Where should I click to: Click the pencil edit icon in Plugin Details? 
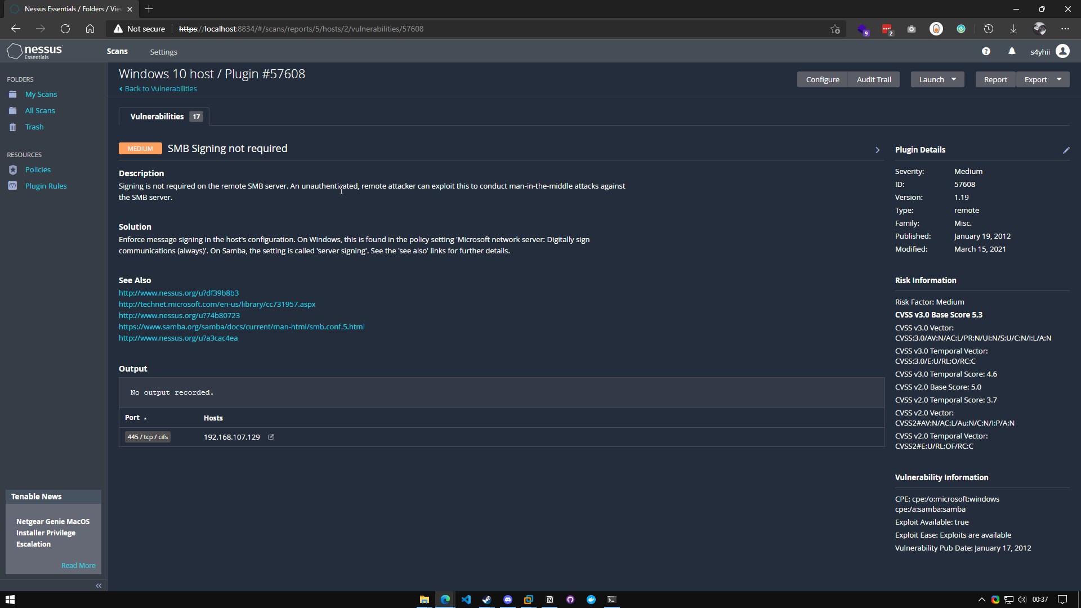[x=1066, y=150]
